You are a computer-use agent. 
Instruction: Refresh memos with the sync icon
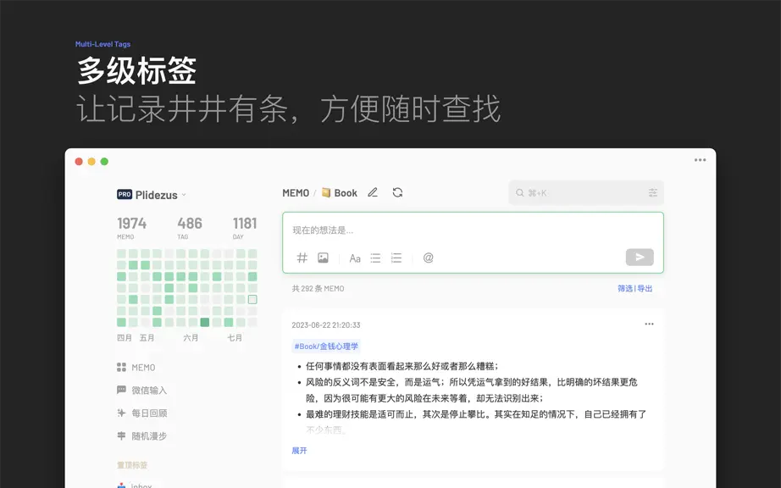[x=397, y=192]
